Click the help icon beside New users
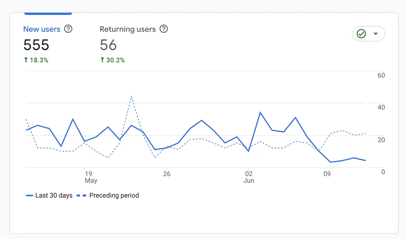 (x=69, y=29)
